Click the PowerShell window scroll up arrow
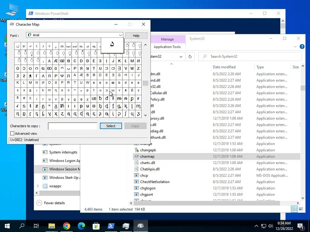Screen dimensions: 310x232 click(283, 21)
